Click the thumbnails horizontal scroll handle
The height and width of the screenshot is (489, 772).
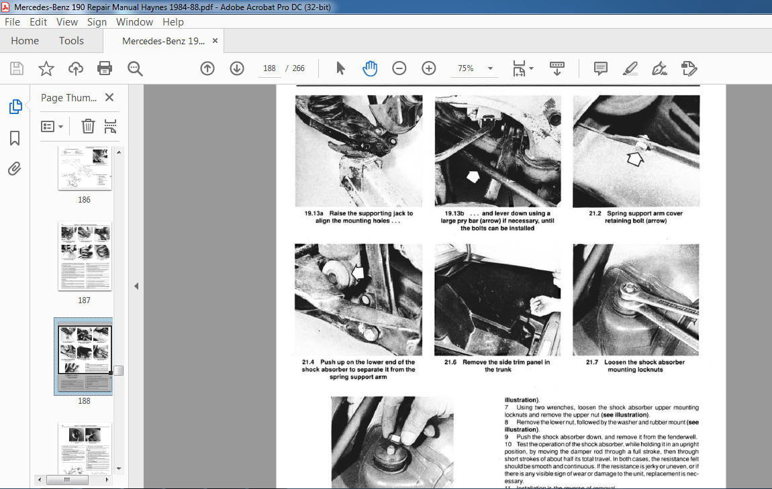point(67,479)
